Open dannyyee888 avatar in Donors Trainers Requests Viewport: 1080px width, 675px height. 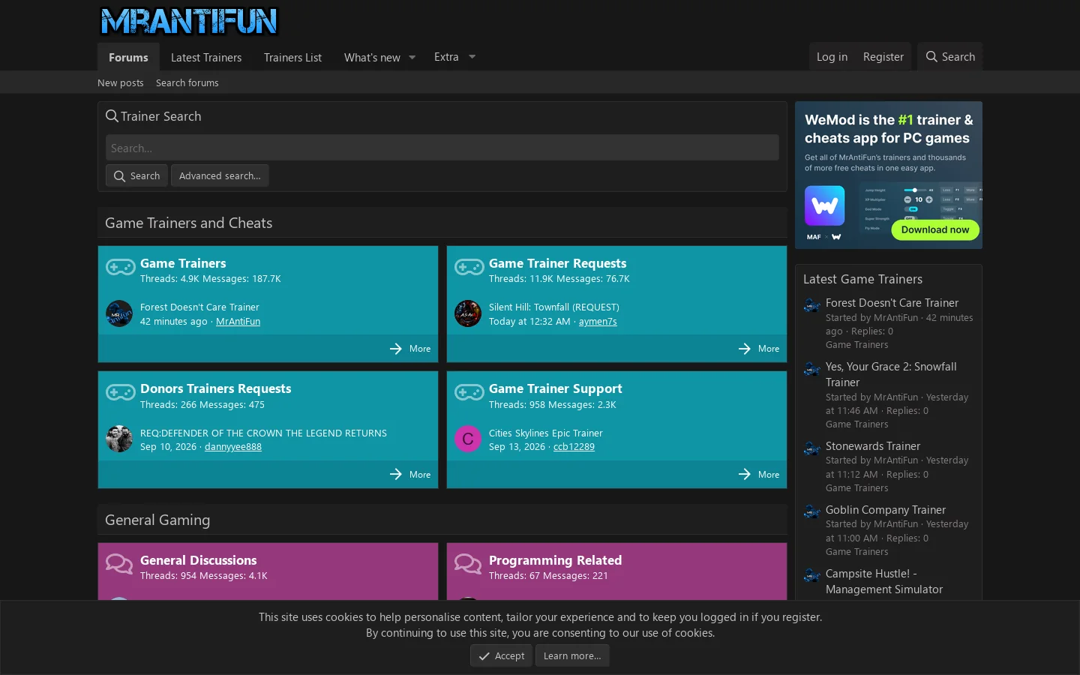point(119,439)
